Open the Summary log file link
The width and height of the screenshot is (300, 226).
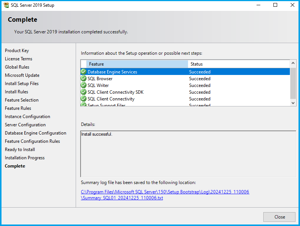(165, 195)
